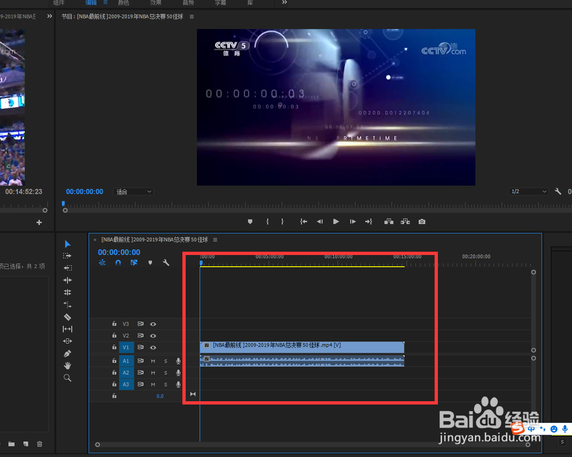
Task: Toggle sync lock for track V2
Action: (140, 336)
